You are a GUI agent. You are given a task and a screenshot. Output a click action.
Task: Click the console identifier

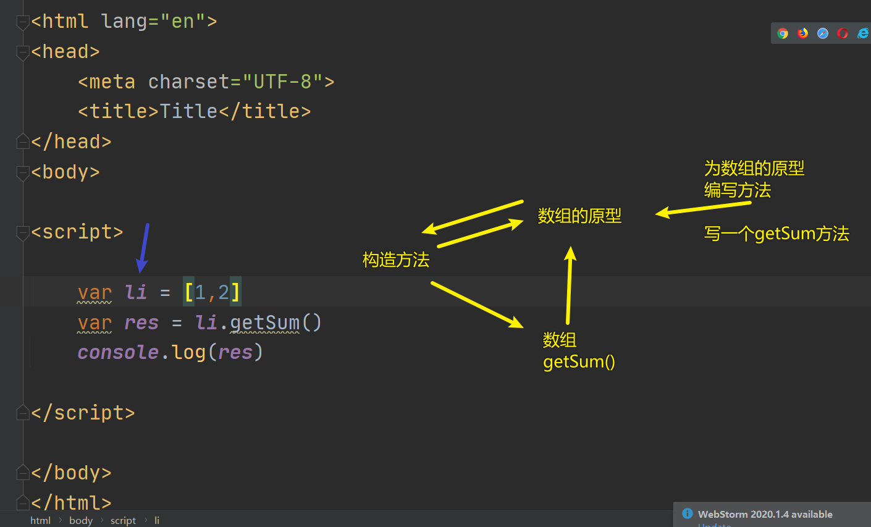[x=118, y=352]
